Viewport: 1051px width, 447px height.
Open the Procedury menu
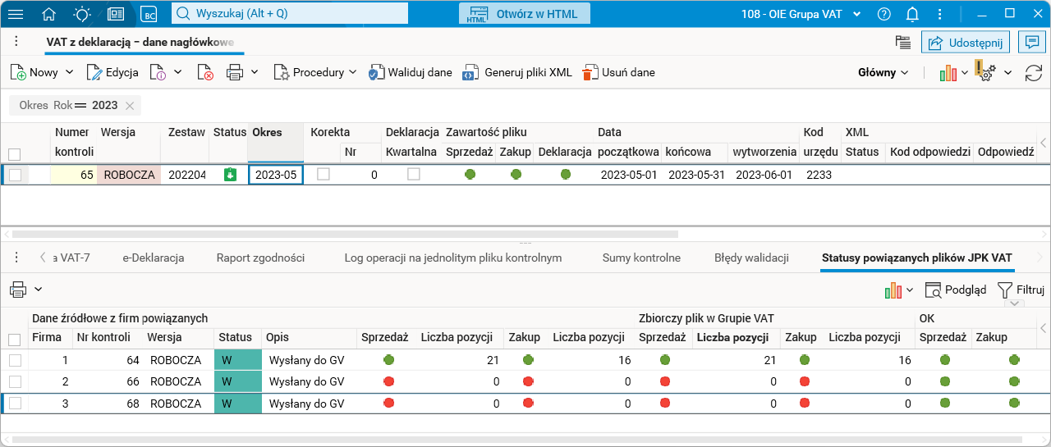coord(314,72)
